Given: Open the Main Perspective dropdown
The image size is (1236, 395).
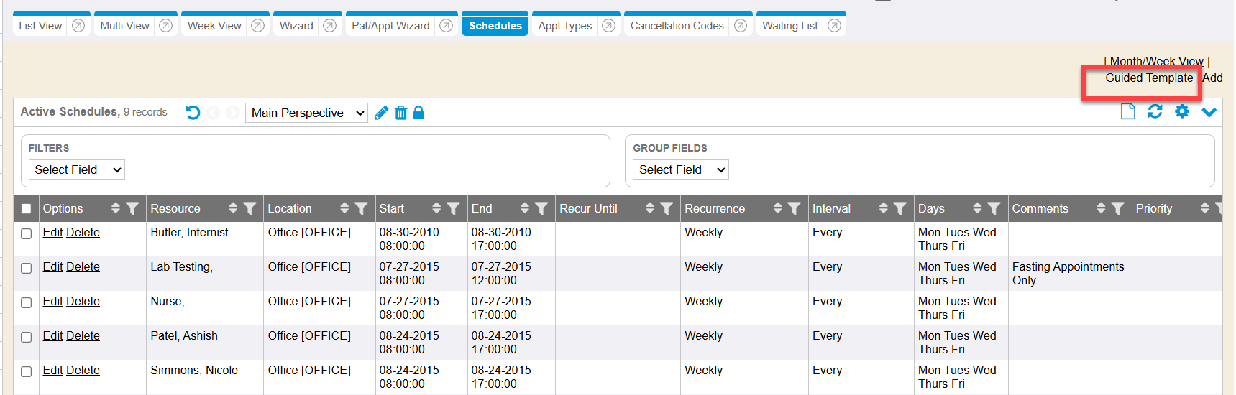Looking at the screenshot, I should [307, 113].
